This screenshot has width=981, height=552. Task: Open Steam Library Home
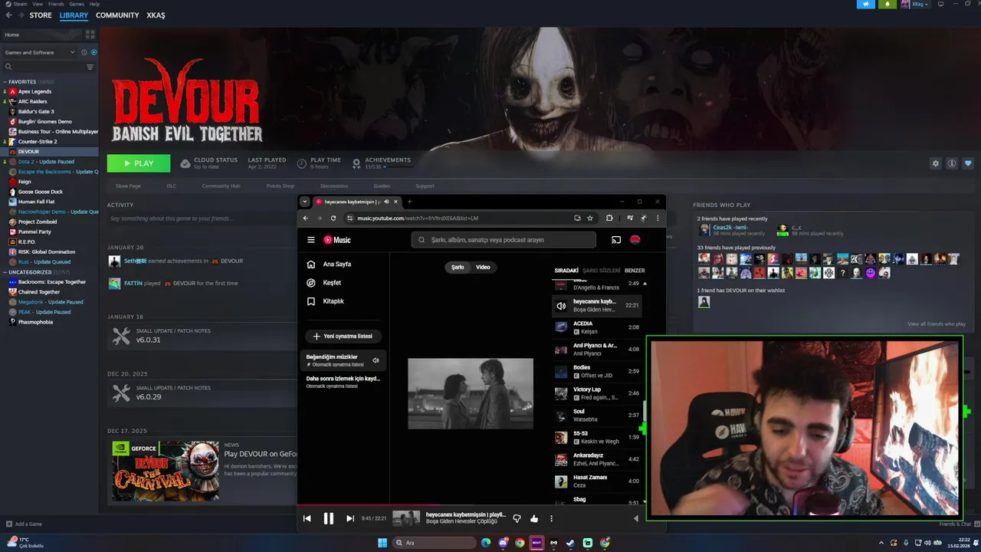tap(41, 34)
